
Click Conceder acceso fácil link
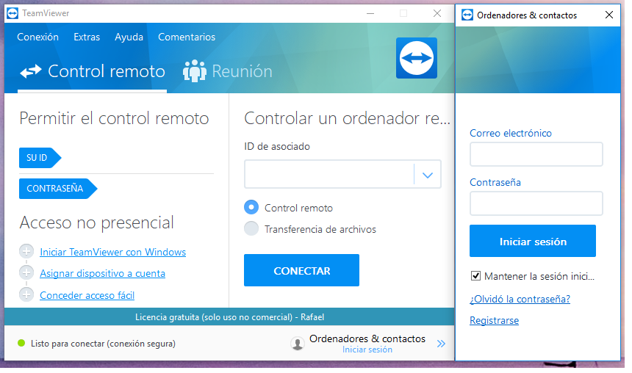coord(87,295)
